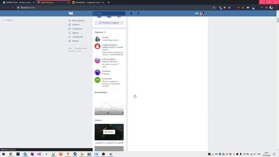This screenshot has height=157, width=279.
Task: Open the 'Fall Guys NEWS' community link
Action: click(109, 60)
